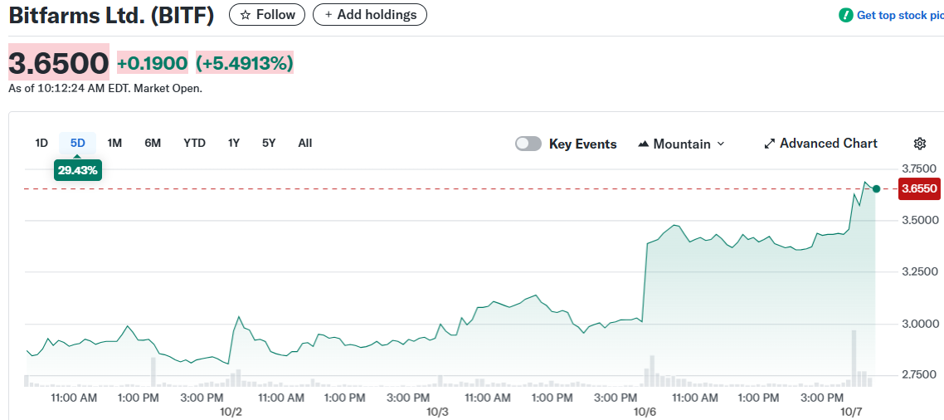Show the YTD chart range

coord(194,143)
